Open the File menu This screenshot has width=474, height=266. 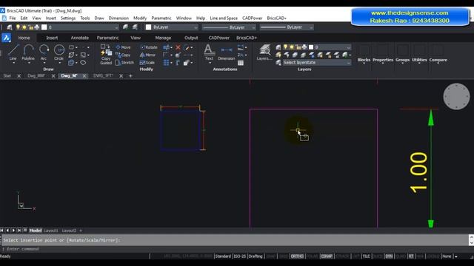click(x=13, y=18)
